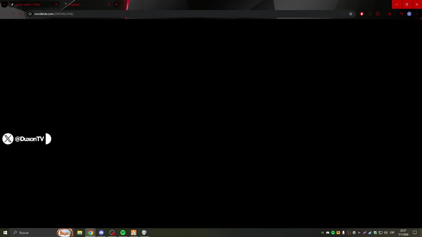422x237 pixels.
Task: Open Steam tray icon
Action: [x=370, y=233]
